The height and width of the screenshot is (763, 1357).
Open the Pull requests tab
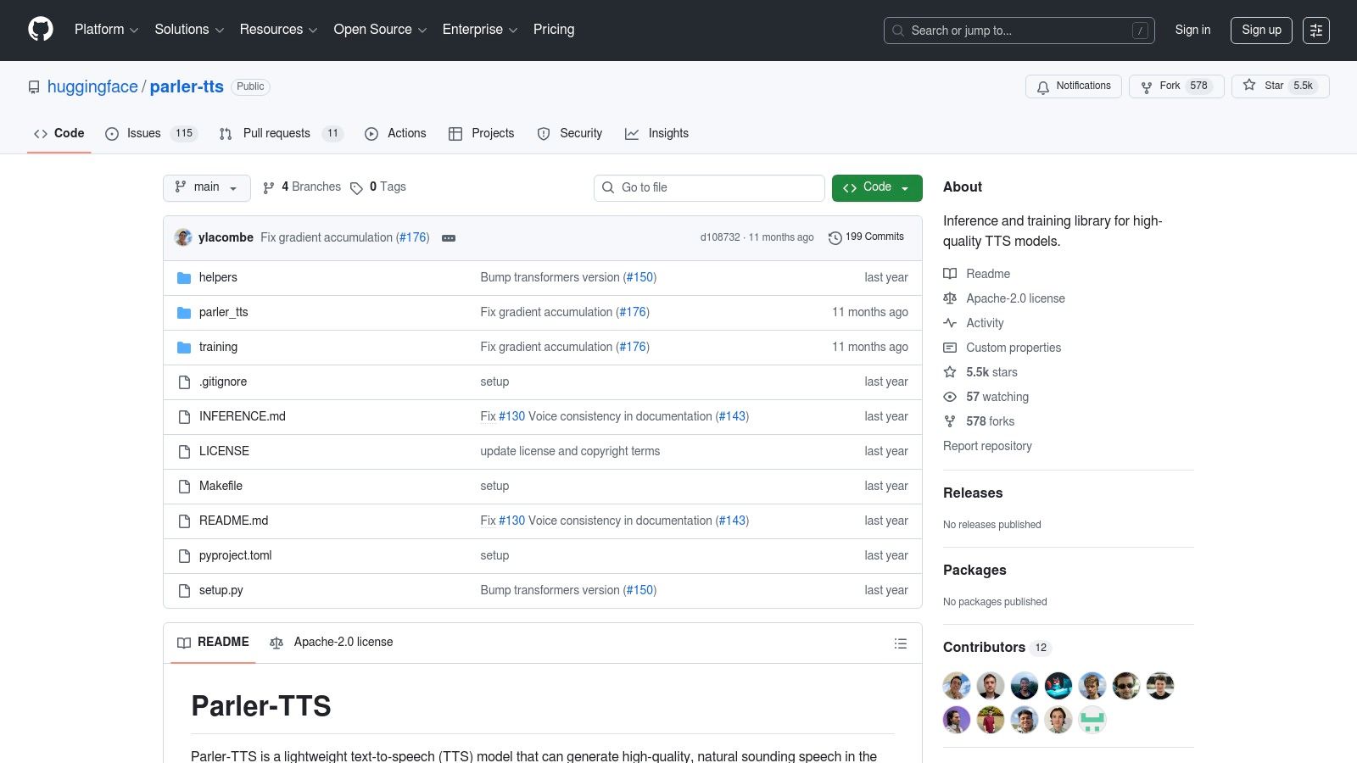point(276,133)
